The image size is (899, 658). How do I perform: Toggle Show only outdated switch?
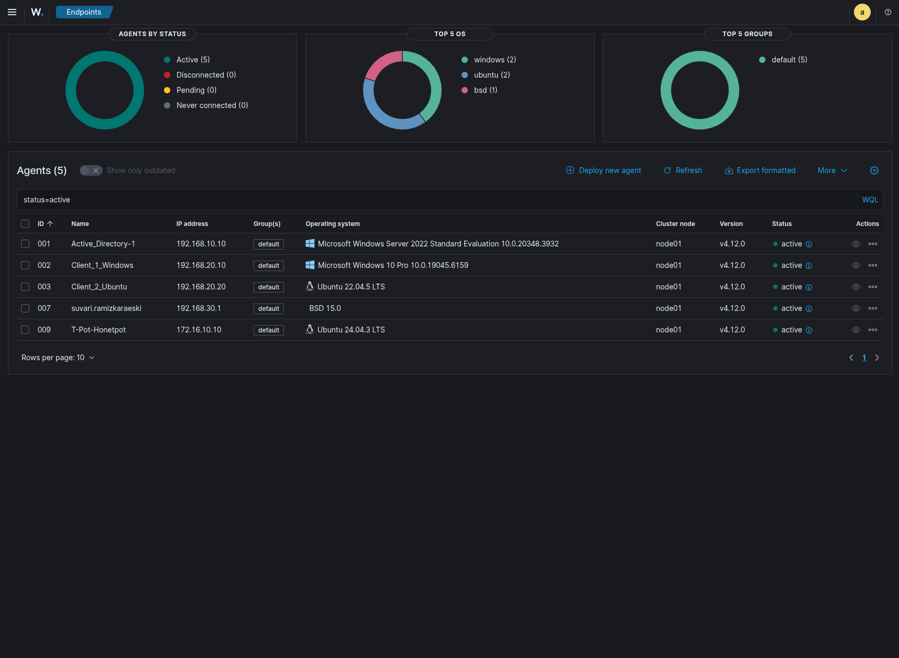91,170
